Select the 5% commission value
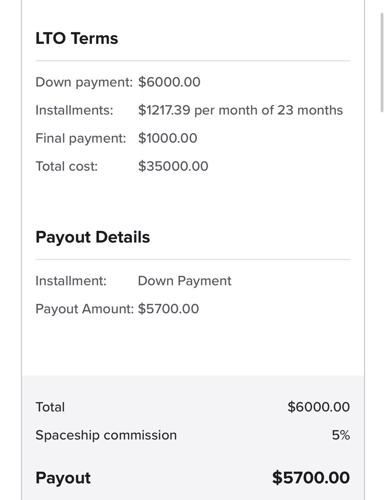The image size is (386, 500). (341, 435)
